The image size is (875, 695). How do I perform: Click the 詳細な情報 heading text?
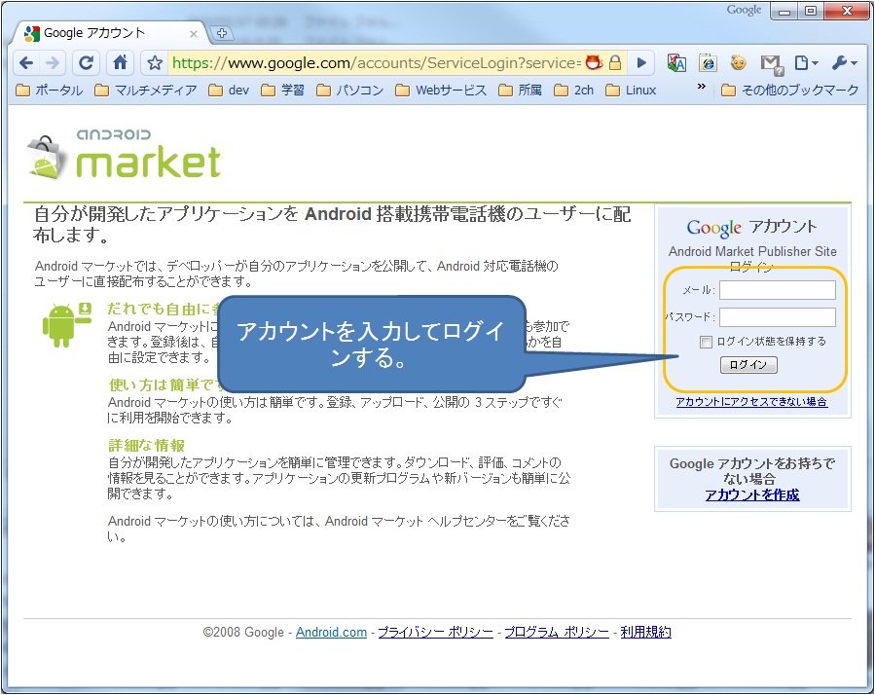click(146, 446)
